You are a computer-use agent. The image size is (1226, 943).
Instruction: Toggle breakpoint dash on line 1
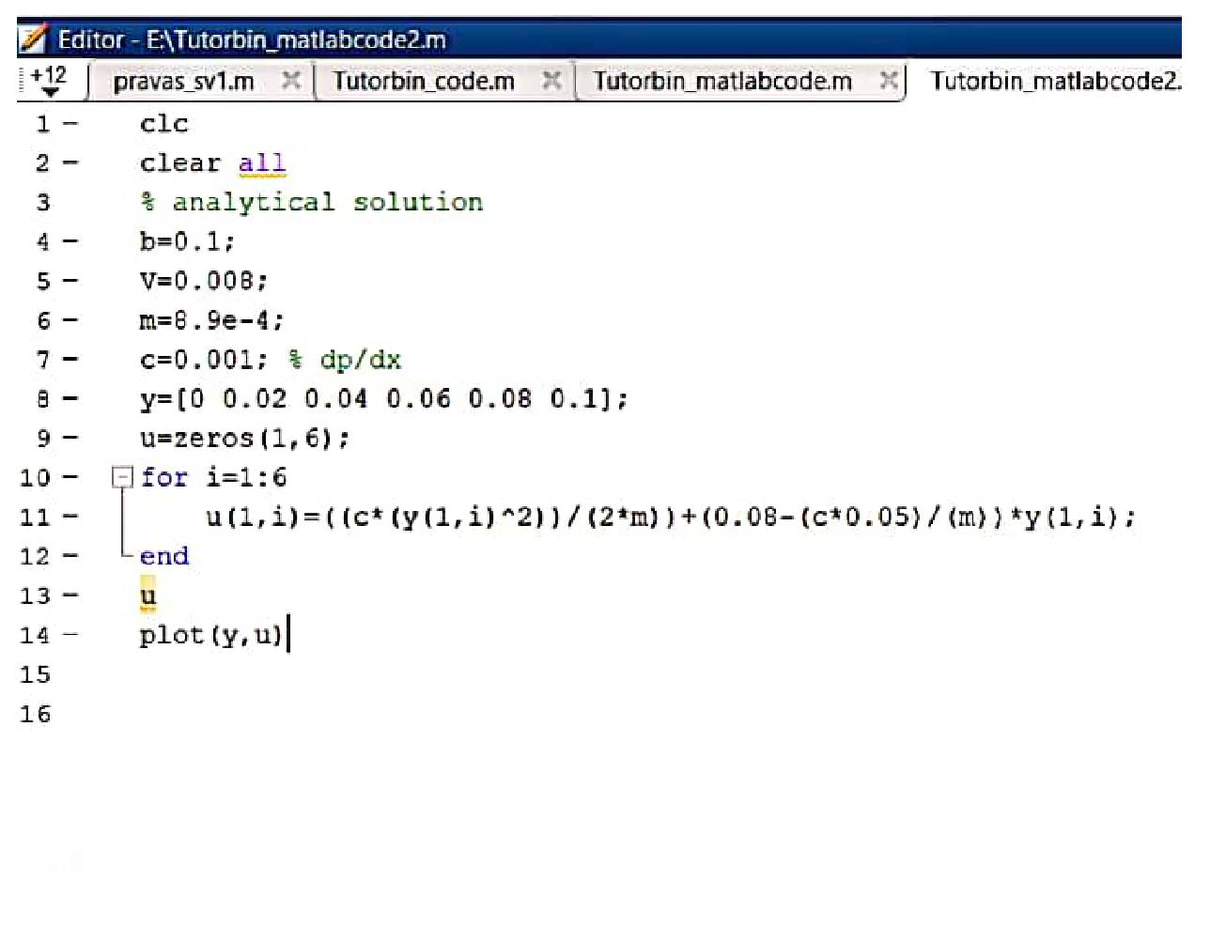(70, 124)
